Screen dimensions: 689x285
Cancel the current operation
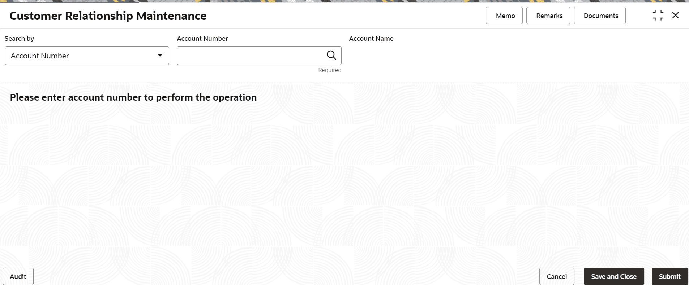[x=557, y=276]
